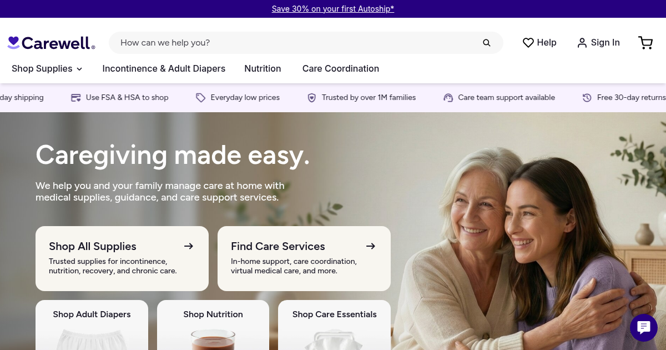Image resolution: width=666 pixels, height=350 pixels.
Task: Open the shopping cart icon
Action: 645,43
